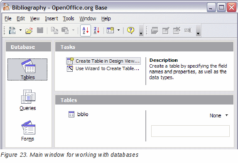Click the Save icon in toolbar
The width and height of the screenshot is (238, 163).
pyautogui.click(x=40, y=30)
